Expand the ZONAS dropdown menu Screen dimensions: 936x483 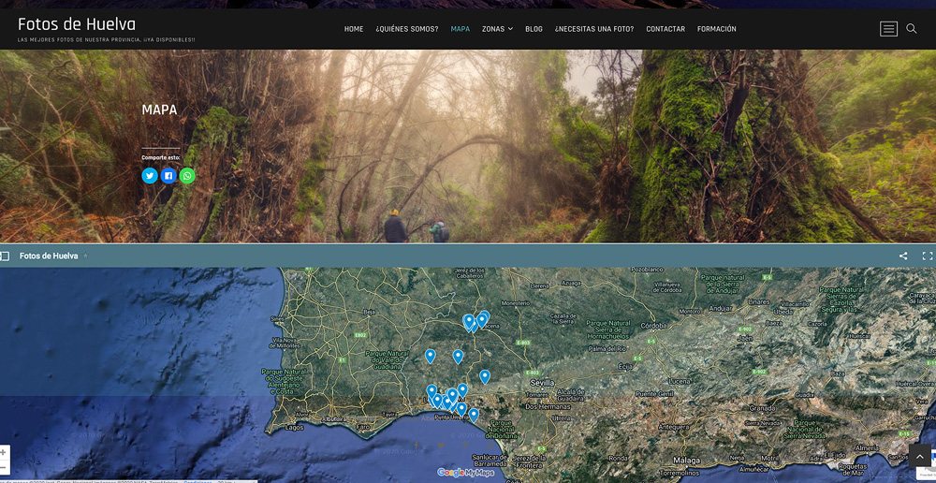point(497,29)
